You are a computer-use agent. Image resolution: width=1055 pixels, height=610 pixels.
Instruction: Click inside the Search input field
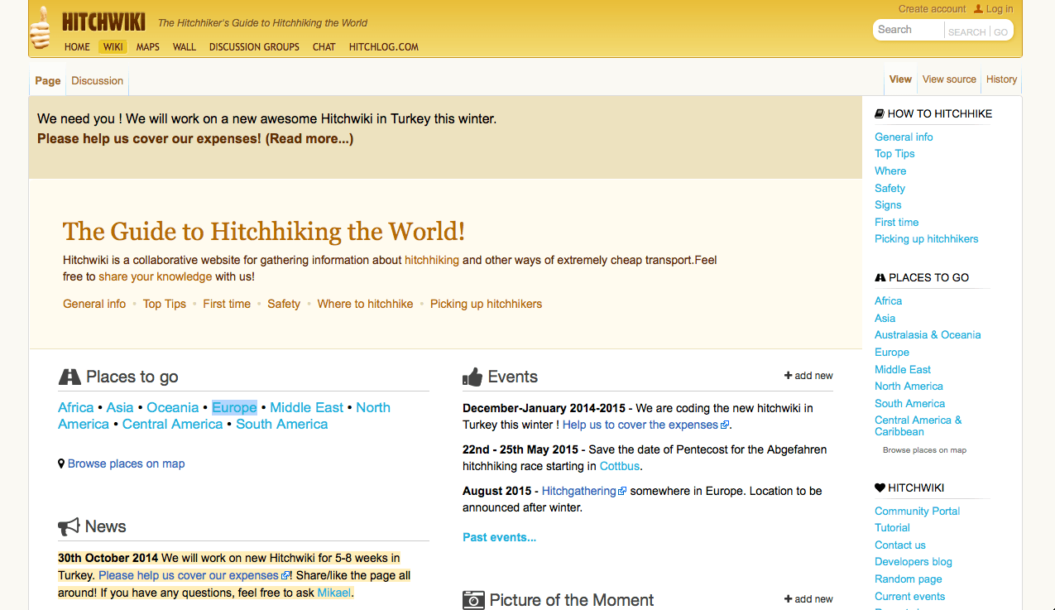coord(908,29)
